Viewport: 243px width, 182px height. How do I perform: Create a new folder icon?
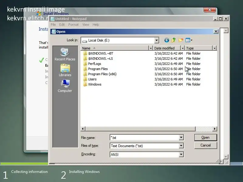tap(181, 40)
